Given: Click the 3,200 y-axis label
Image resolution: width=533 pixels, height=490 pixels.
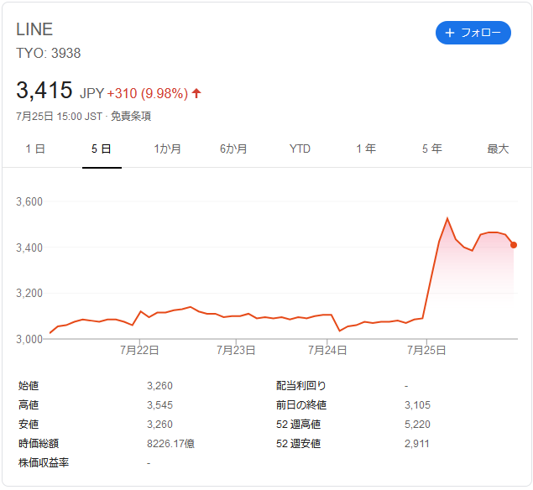Looking at the screenshot, I should tap(29, 293).
